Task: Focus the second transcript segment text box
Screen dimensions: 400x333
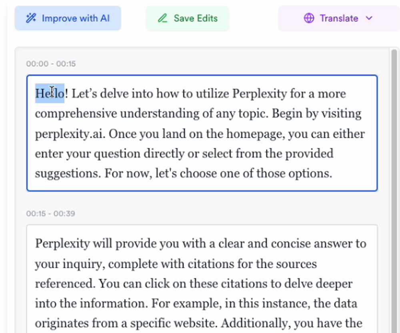Action: point(202,279)
